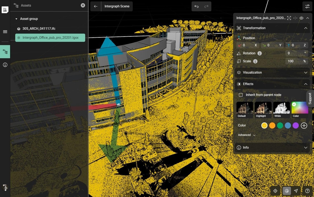Pick the orange color swatch

(272, 125)
